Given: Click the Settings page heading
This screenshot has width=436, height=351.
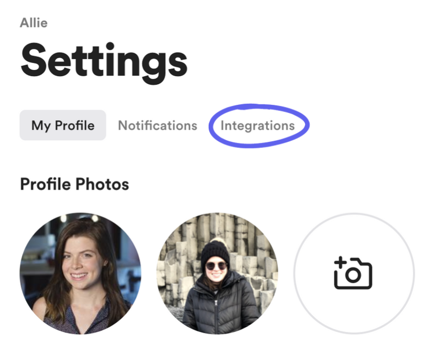Looking at the screenshot, I should tap(104, 61).
